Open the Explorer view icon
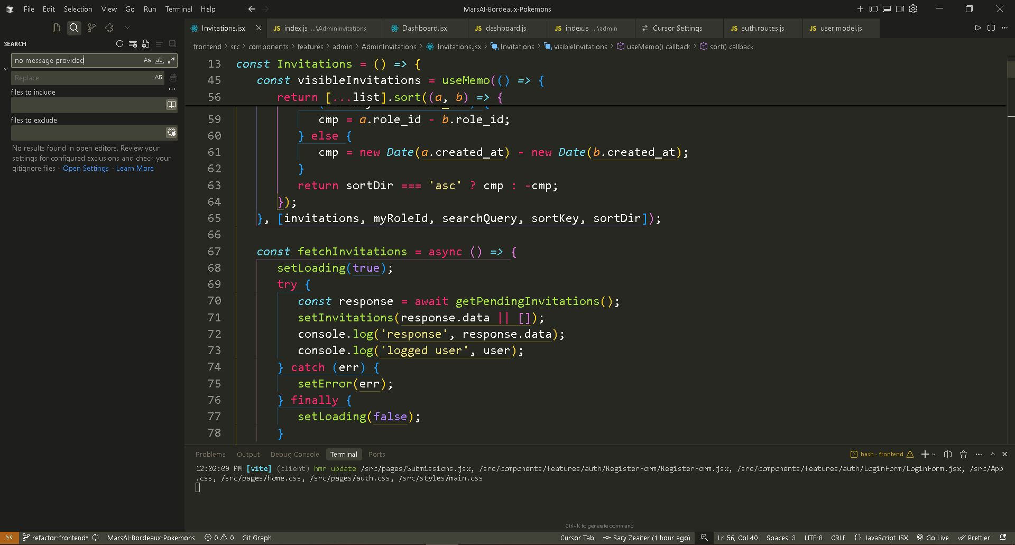This screenshot has width=1015, height=545. coord(57,27)
